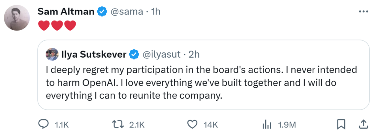376x136 pixels.
Task: Click the verified badge beside Ilya Sutskever
Action: click(x=134, y=55)
